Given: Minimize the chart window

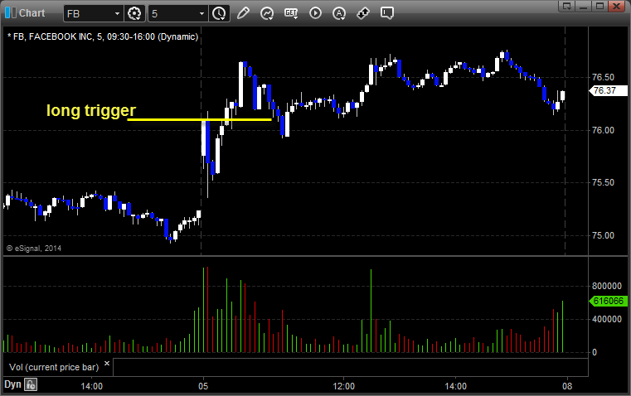Looking at the screenshot, I should pos(583,6).
